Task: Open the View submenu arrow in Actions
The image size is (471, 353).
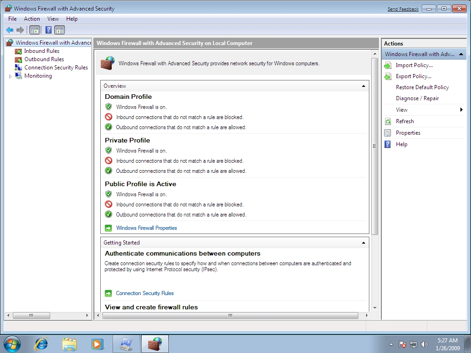Action: (461, 110)
